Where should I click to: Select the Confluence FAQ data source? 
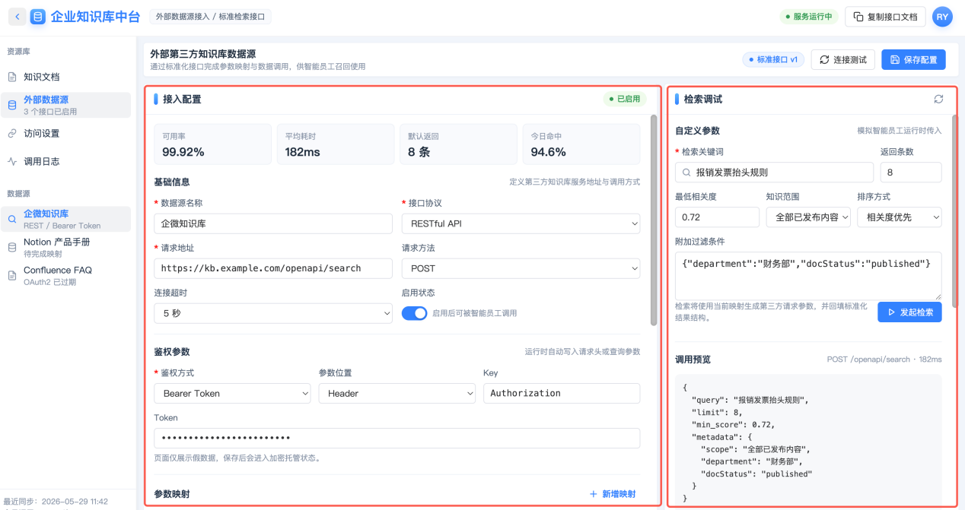(x=65, y=275)
